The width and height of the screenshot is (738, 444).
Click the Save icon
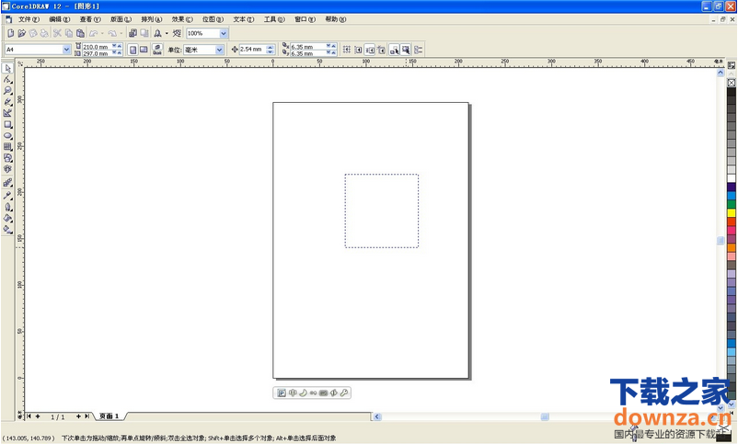tap(33, 33)
